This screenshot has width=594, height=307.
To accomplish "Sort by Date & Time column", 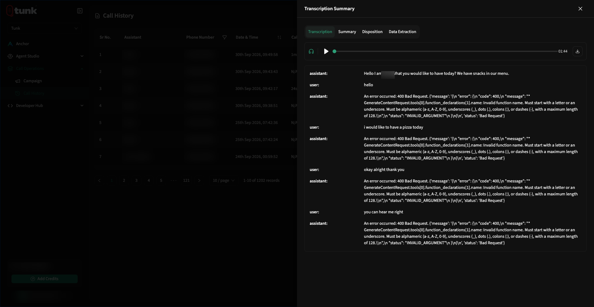I will coord(279,37).
